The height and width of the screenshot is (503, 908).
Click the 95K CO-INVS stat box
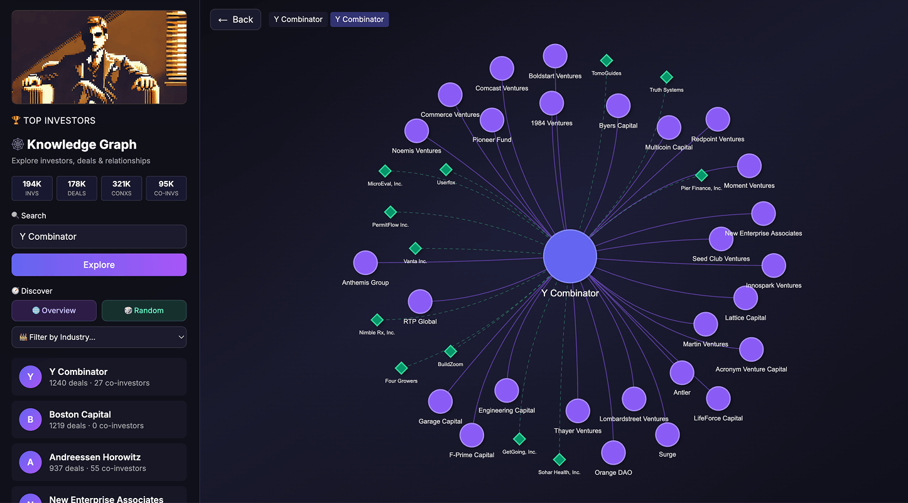(x=166, y=188)
